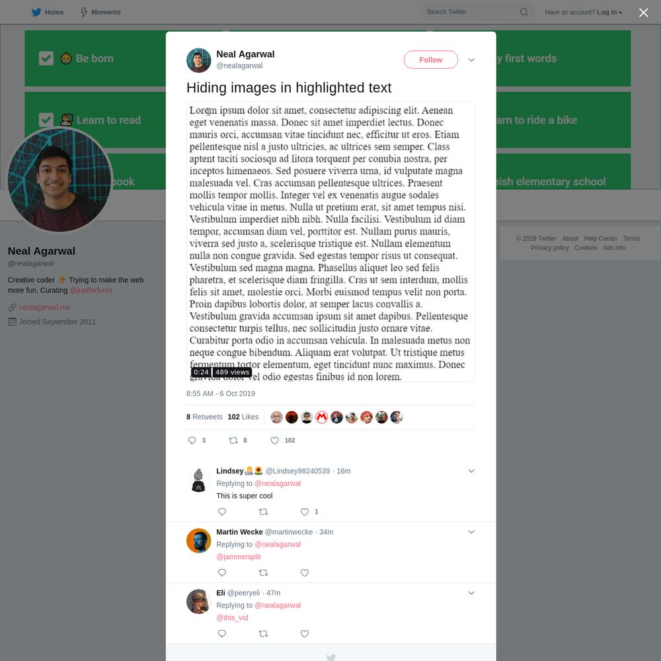
Task: Expand the chevron on Martin Wecke's reply
Action: [x=471, y=532]
